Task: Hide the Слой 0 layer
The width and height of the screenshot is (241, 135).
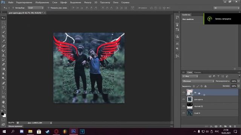Action: [183, 113]
